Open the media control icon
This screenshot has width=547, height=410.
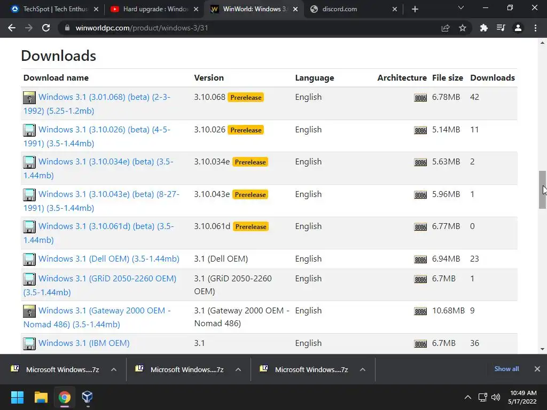[501, 28]
